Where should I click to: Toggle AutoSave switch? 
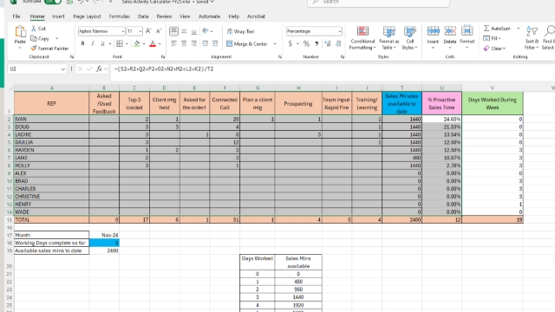click(x=53, y=2)
